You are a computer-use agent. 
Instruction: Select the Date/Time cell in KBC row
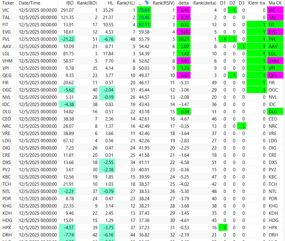click(38, 177)
